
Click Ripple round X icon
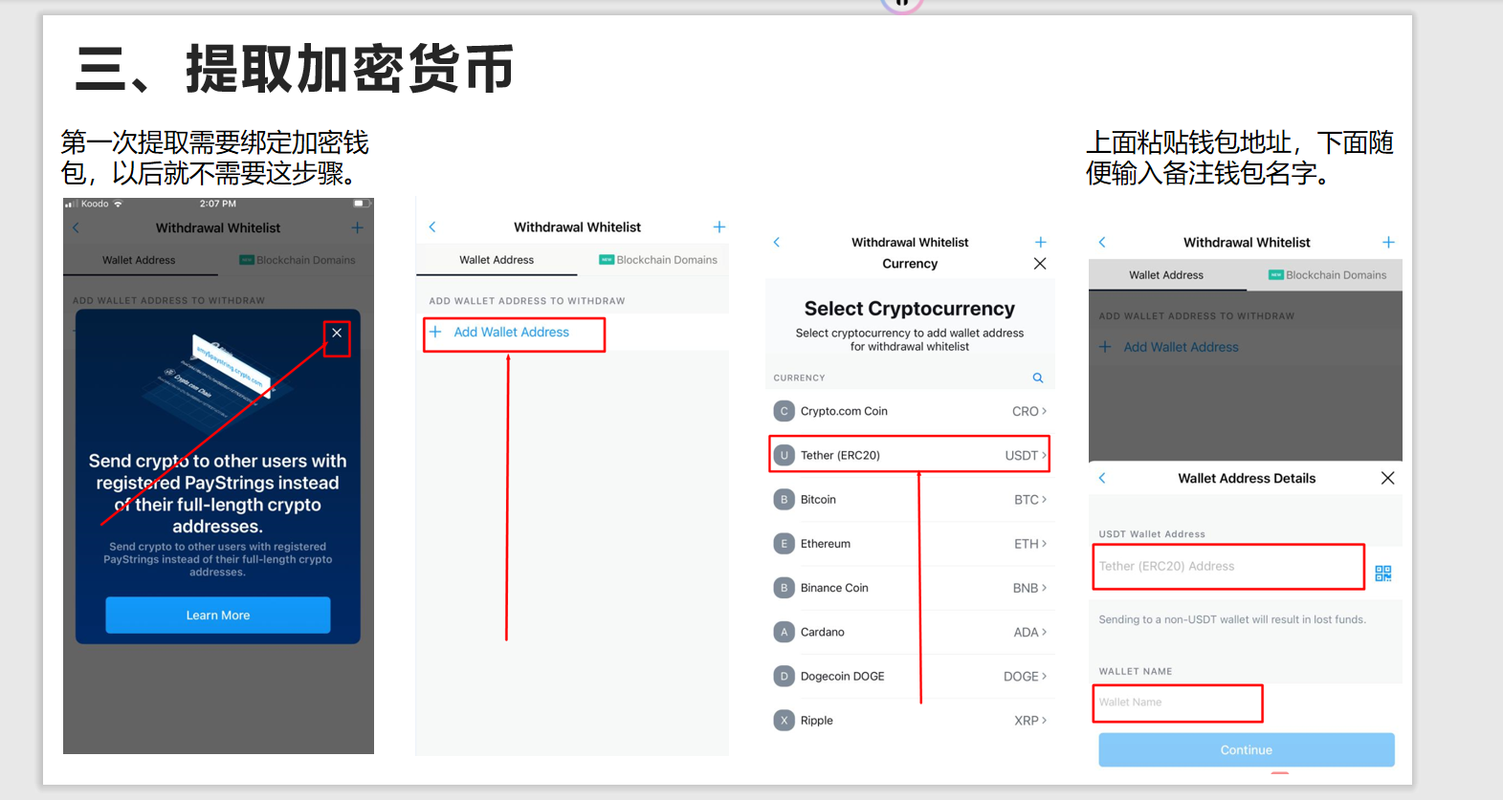pyautogui.click(x=785, y=721)
